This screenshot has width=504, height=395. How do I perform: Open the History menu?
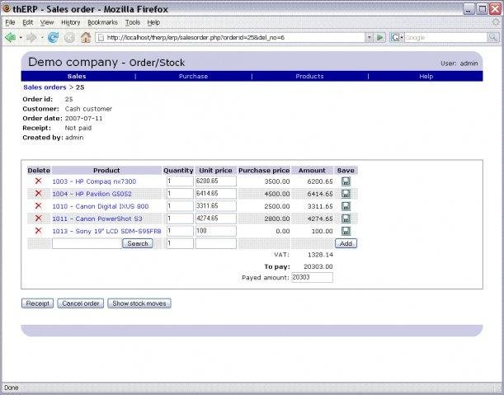coord(70,22)
